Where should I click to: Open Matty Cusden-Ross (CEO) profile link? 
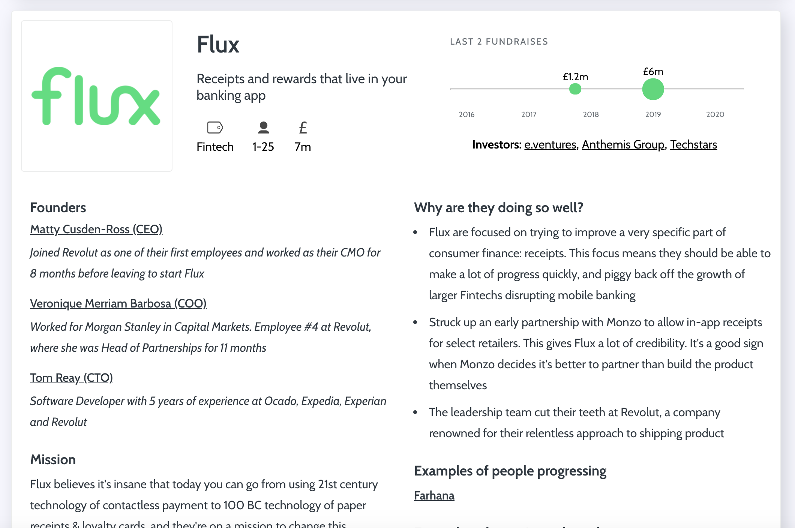pyautogui.click(x=96, y=229)
